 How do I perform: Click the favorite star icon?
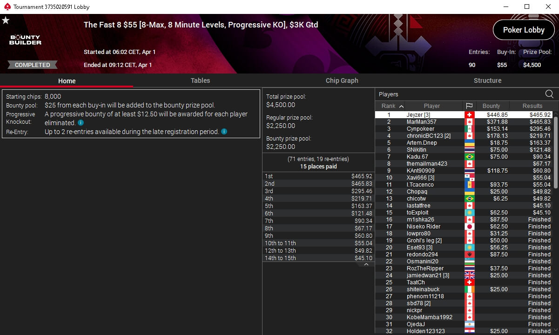tap(6, 20)
